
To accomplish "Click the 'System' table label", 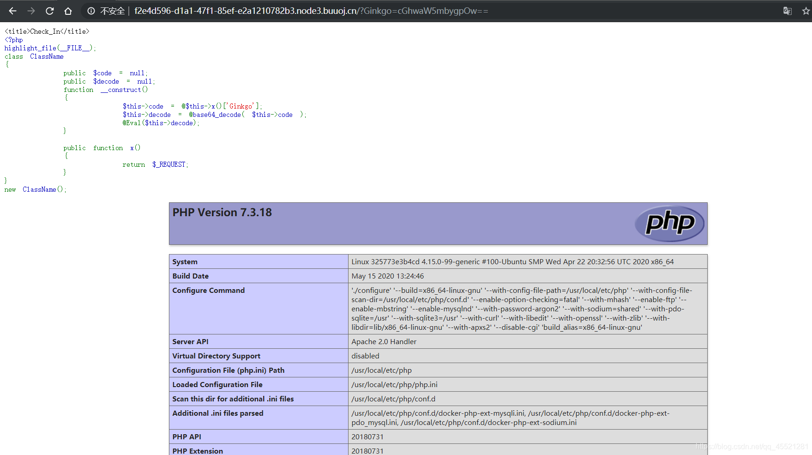I will click(185, 262).
